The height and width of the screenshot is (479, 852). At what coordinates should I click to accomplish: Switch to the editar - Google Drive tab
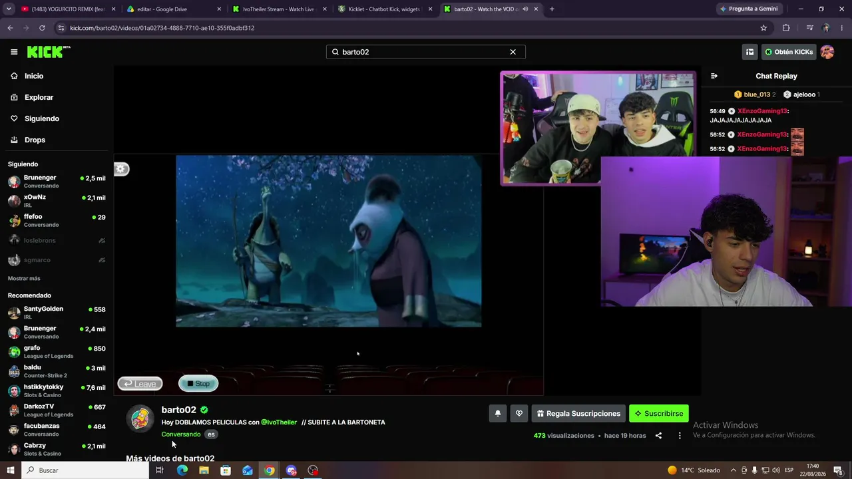(173, 9)
